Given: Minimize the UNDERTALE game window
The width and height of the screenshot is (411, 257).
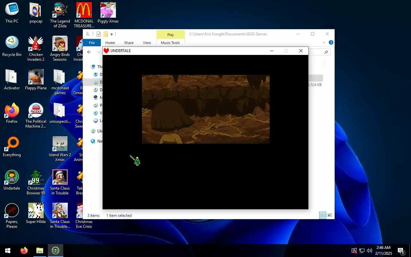Looking at the screenshot, I should pyautogui.click(x=272, y=51).
